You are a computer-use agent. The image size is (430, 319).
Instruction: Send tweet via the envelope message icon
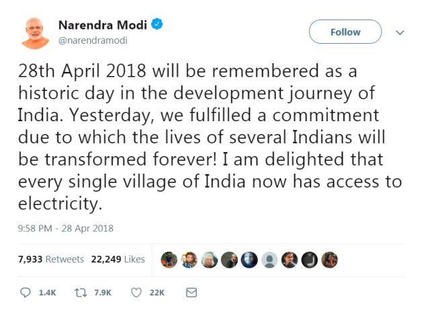click(x=191, y=293)
